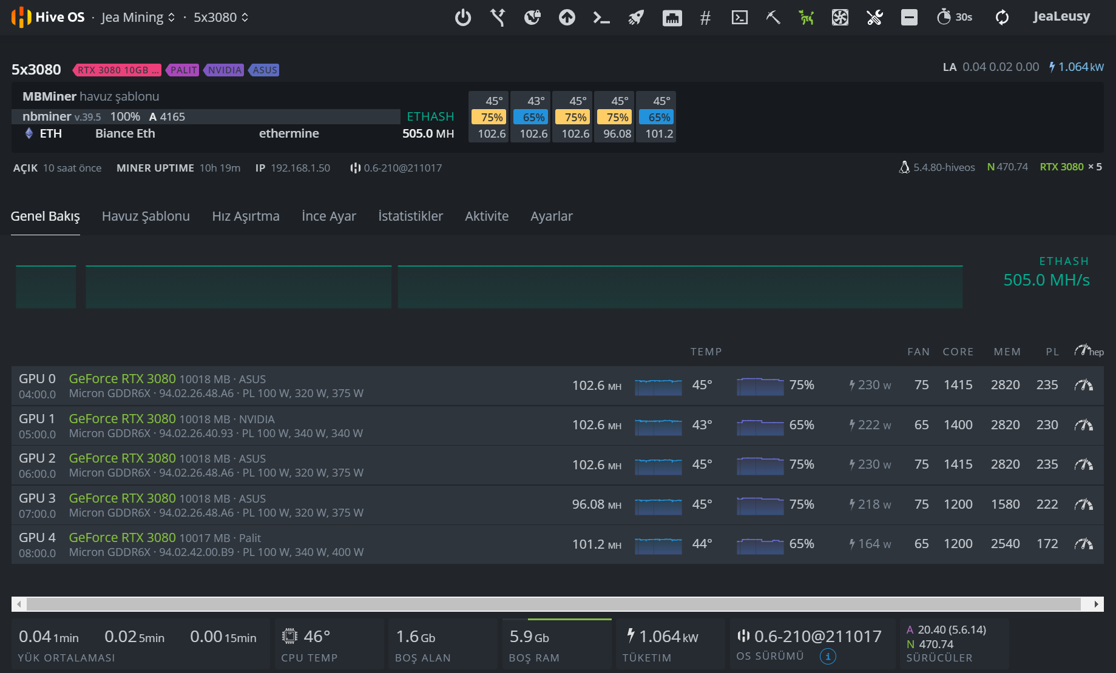
Task: Open the fan settings icon
Action: [840, 18]
